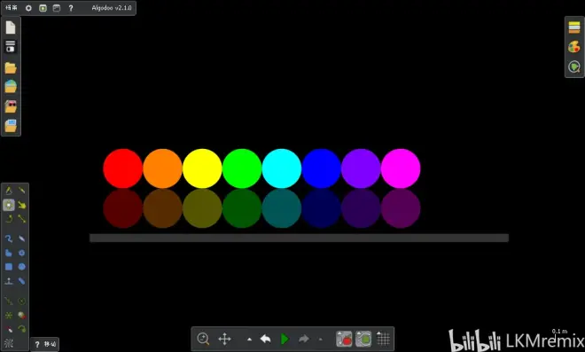This screenshot has height=352, width=585.
Task: Select the Sketch tool in the toolbox
Action: coord(9,191)
